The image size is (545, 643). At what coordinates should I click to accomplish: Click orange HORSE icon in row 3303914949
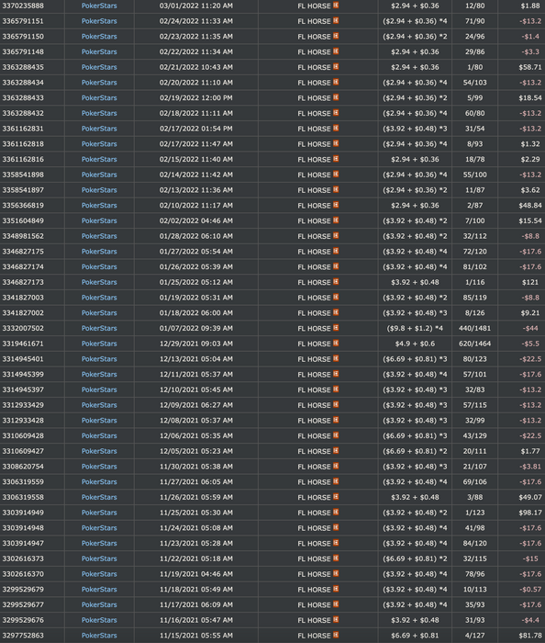tap(336, 513)
